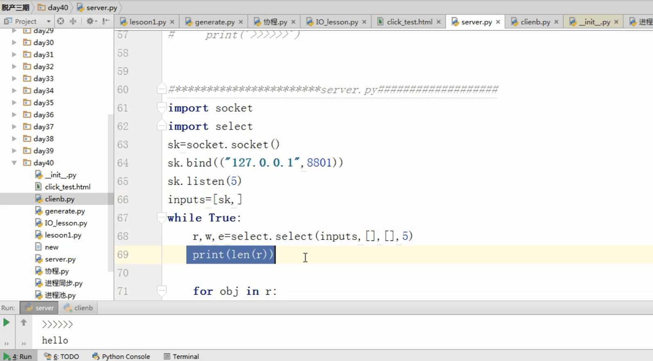Expand the day39 folder
Viewport: 653px width, 361px height.
[x=14, y=151]
